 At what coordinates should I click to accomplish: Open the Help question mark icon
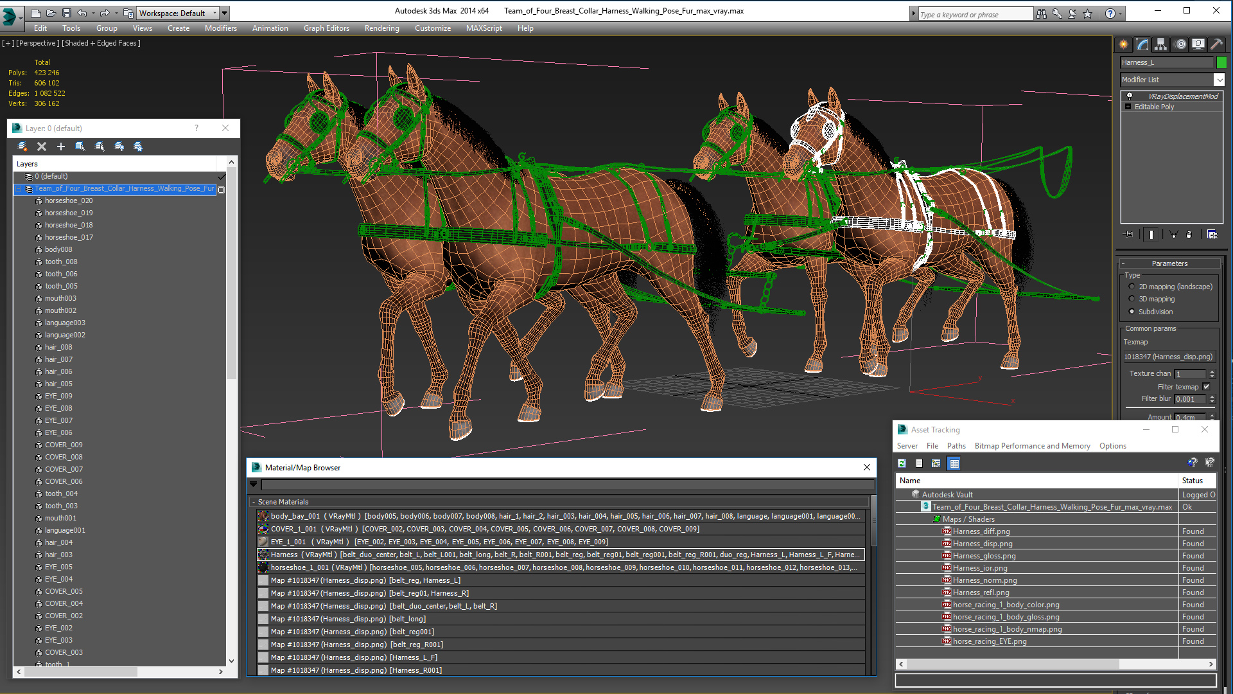(1110, 13)
